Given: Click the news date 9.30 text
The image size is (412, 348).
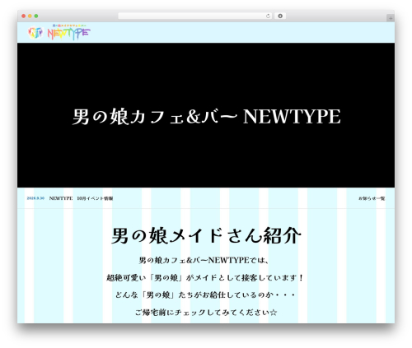Looking at the screenshot, I should tap(35, 198).
